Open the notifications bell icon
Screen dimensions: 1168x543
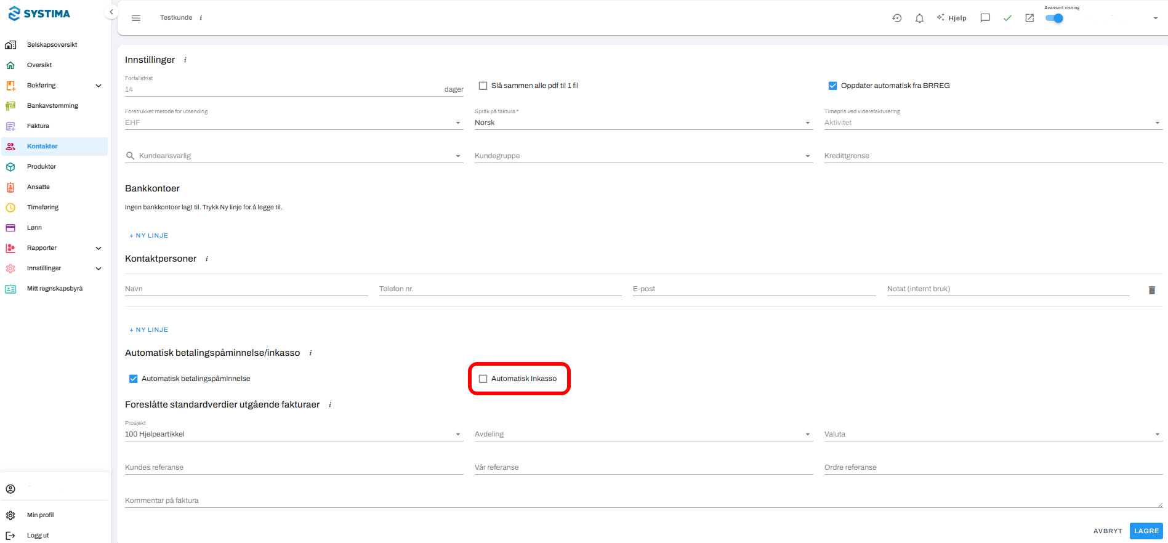tap(919, 18)
